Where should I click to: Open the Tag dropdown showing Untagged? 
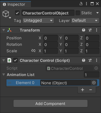38,21
